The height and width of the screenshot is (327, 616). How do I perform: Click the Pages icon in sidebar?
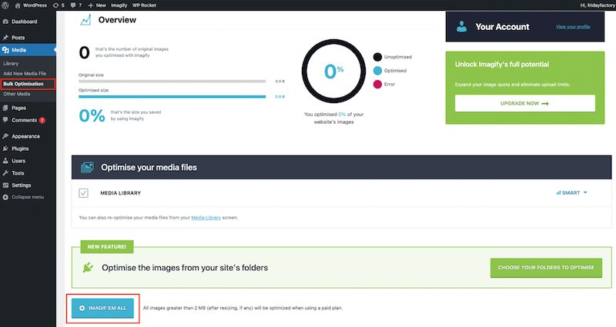coord(5,108)
